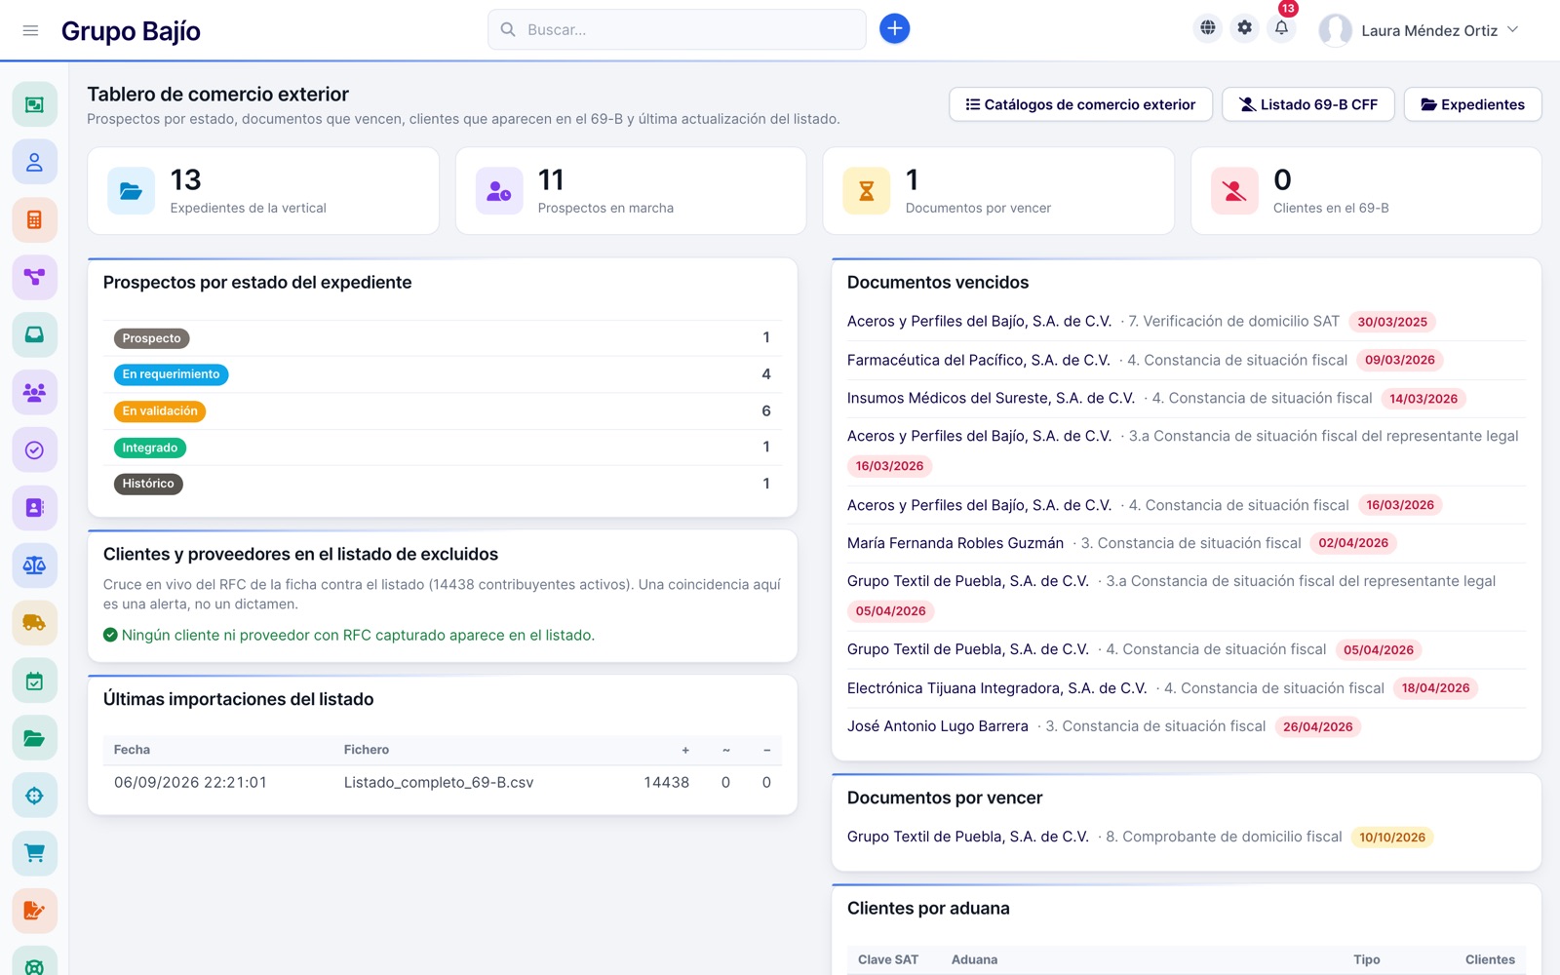
Task: Expand the Laura Méndez Ortiz user dropdown
Action: click(x=1420, y=30)
